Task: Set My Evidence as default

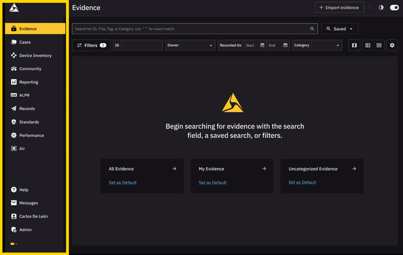Action: (213, 183)
